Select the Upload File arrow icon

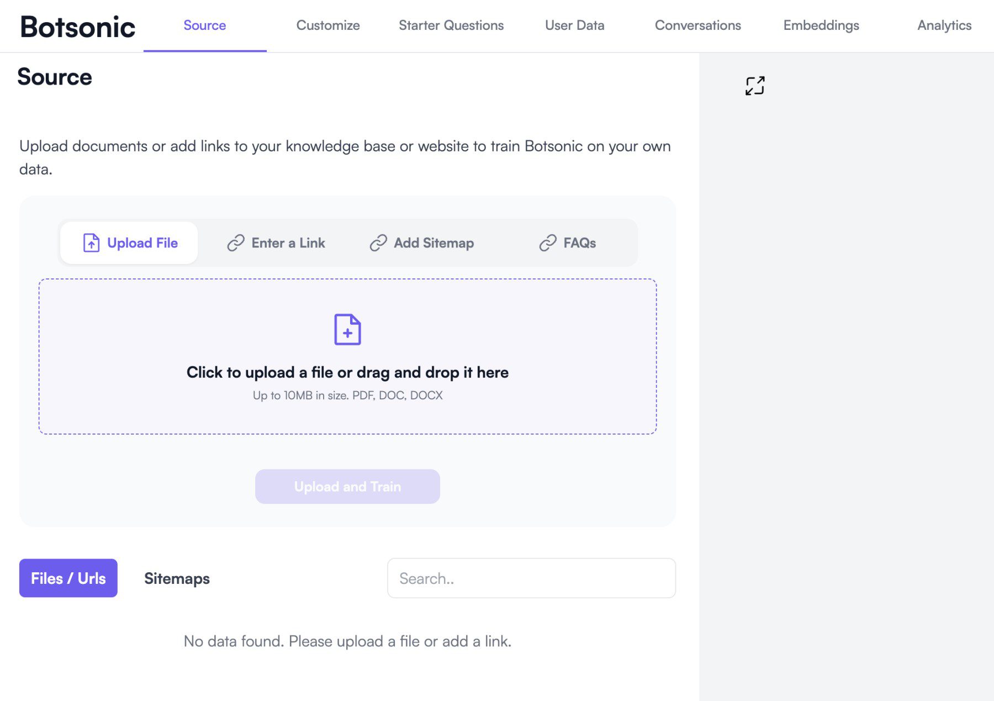coord(91,243)
